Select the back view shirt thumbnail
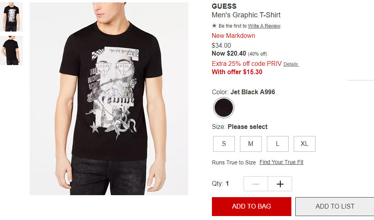374x220 pixels. tap(11, 50)
